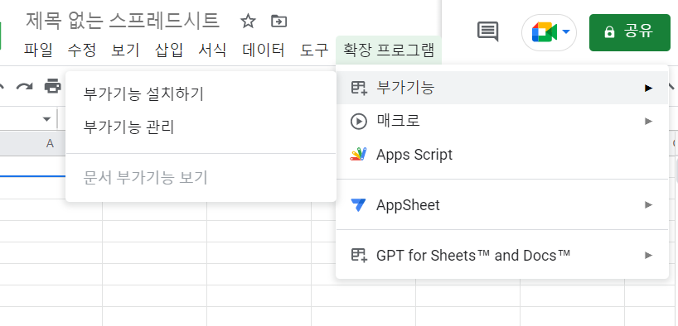Click the 부가기능 add-ons grid icon
The image size is (678, 326).
[x=359, y=88]
